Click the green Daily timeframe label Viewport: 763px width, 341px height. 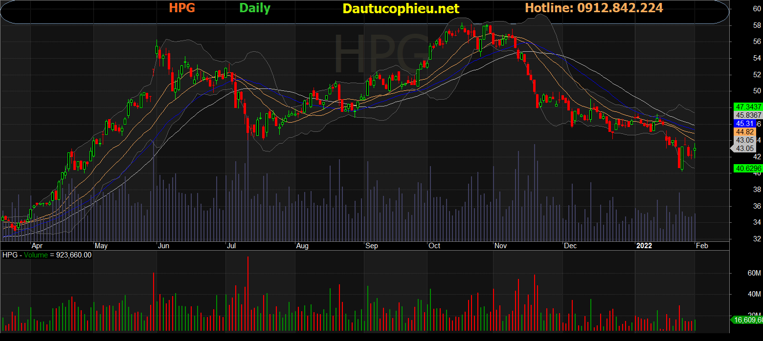[255, 8]
